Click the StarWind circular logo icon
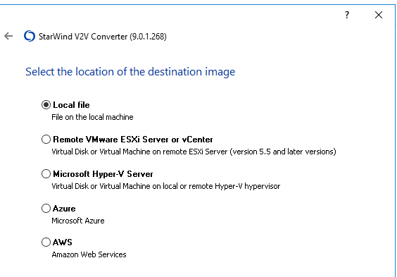The image size is (397, 277). click(30, 36)
